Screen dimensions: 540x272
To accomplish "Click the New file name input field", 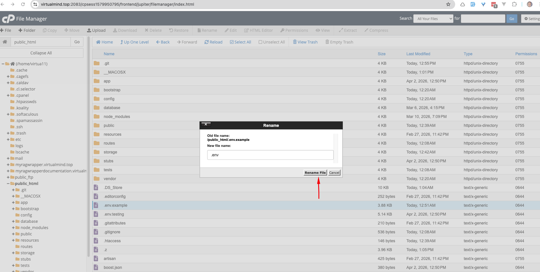I will tap(270, 155).
